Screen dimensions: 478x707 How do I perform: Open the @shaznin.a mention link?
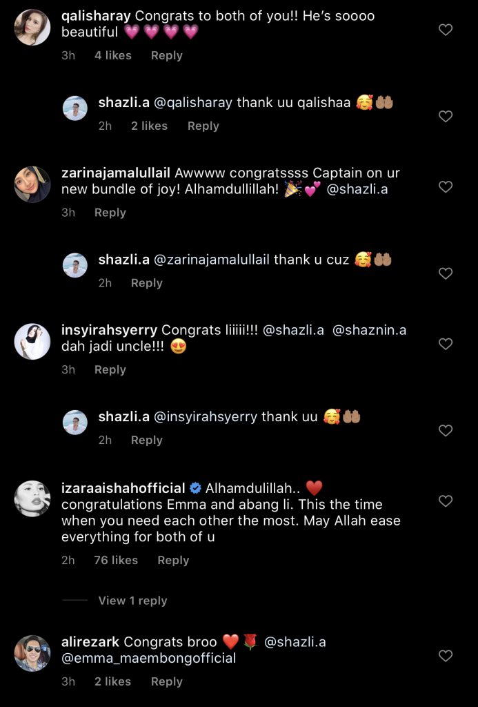tap(369, 330)
